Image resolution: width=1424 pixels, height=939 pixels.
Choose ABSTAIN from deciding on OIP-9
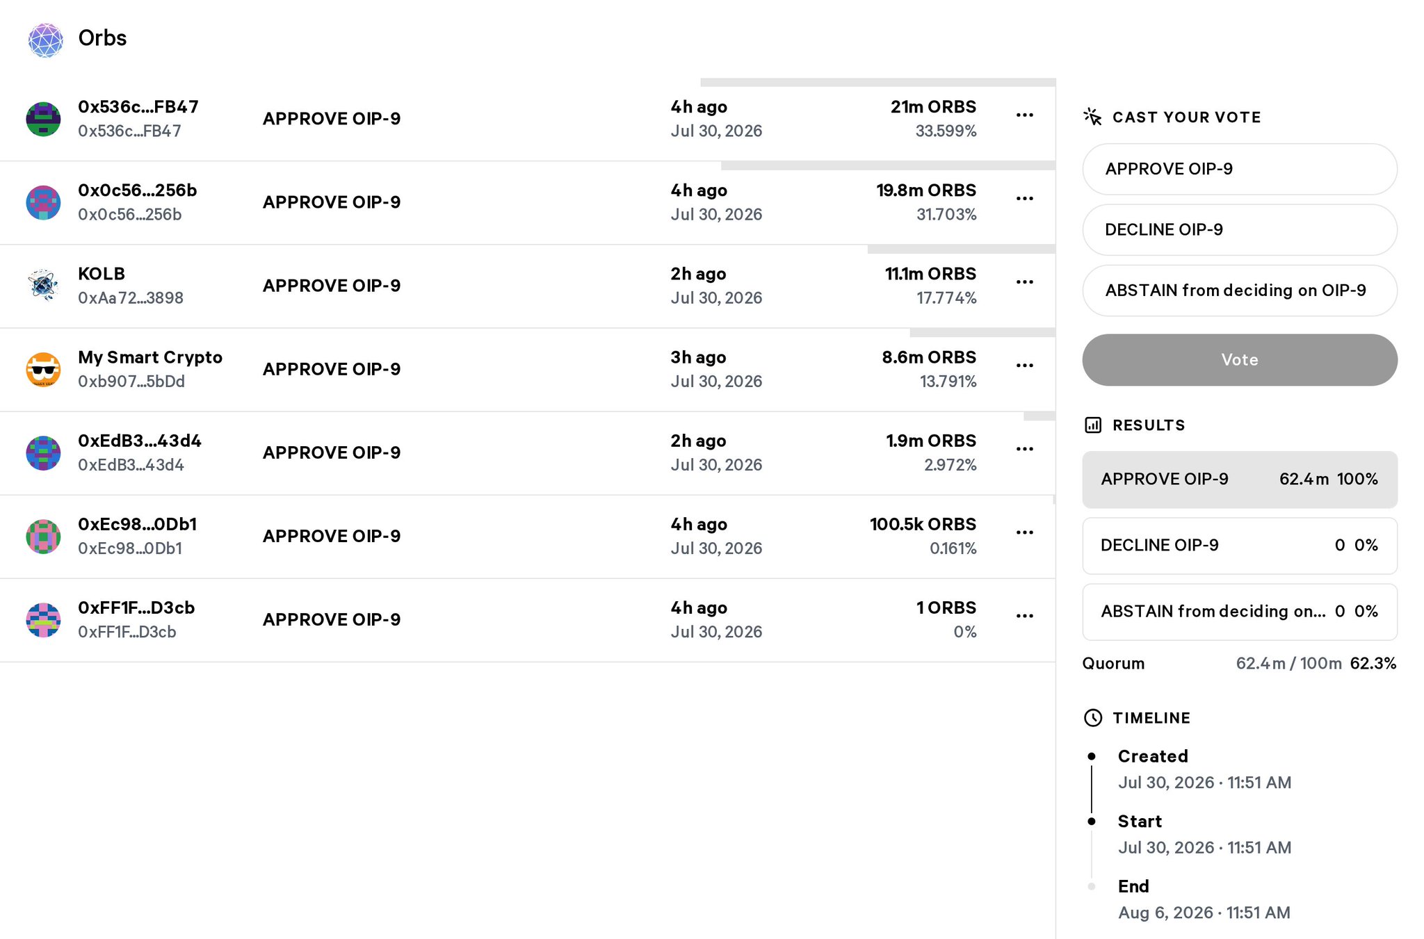pos(1240,291)
